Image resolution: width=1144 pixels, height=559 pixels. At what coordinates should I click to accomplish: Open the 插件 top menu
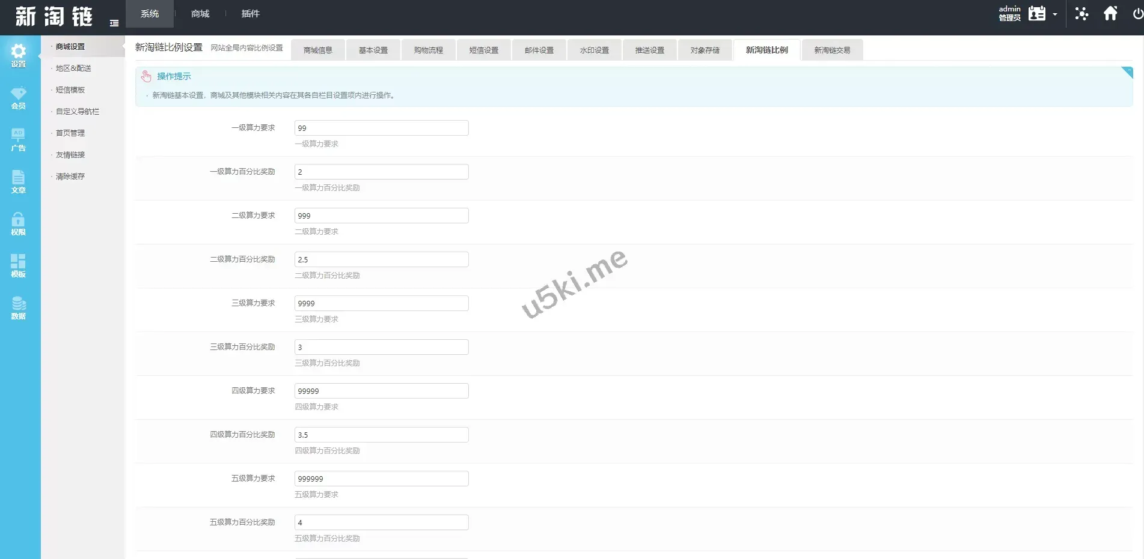pos(251,14)
